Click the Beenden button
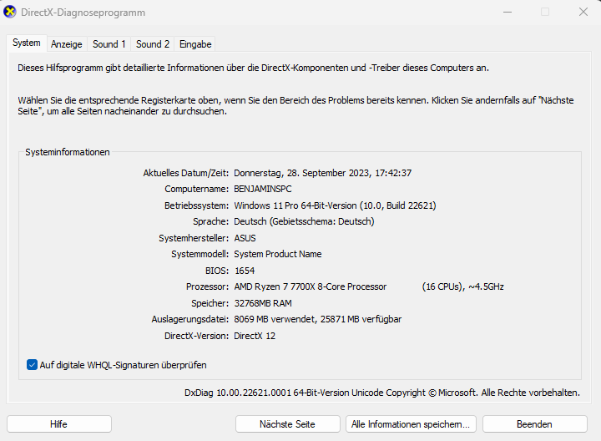The width and height of the screenshot is (601, 441). pyautogui.click(x=534, y=424)
